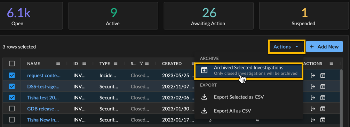Open TYPE column menu icon
This screenshot has height=127, width=350.
[116, 63]
